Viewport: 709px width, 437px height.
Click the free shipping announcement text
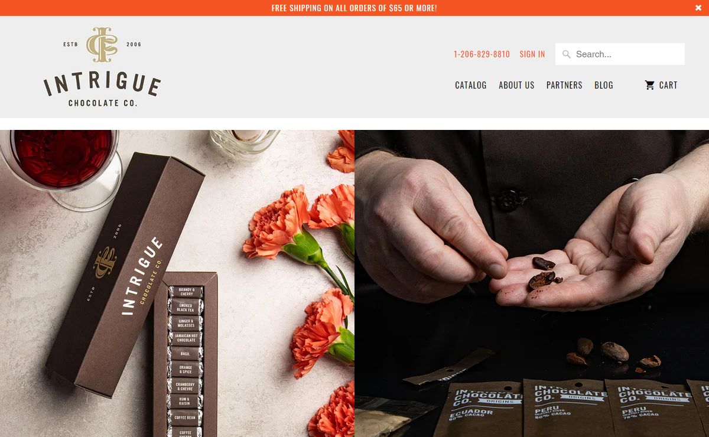point(354,8)
